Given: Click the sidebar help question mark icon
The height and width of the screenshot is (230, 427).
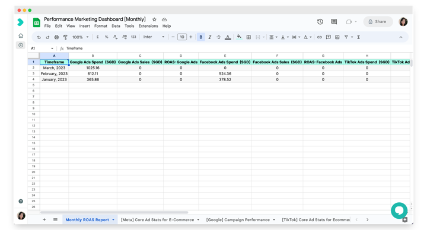Looking at the screenshot, I should pyautogui.click(x=21, y=201).
